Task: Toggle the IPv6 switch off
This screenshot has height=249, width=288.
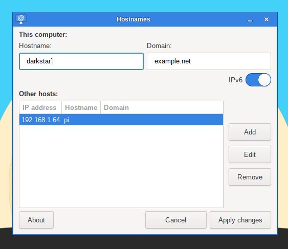Action: point(258,80)
